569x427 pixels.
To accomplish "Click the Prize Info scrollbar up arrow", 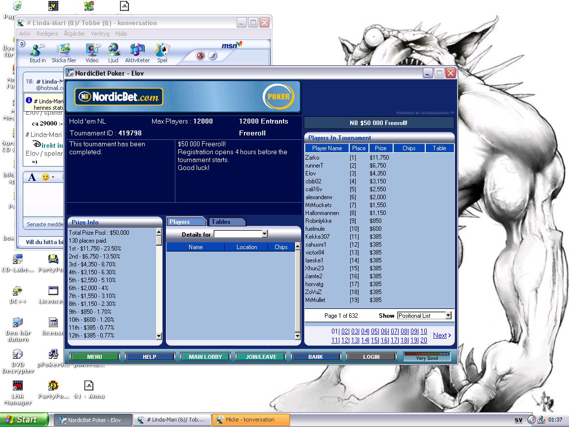I will pos(159,231).
